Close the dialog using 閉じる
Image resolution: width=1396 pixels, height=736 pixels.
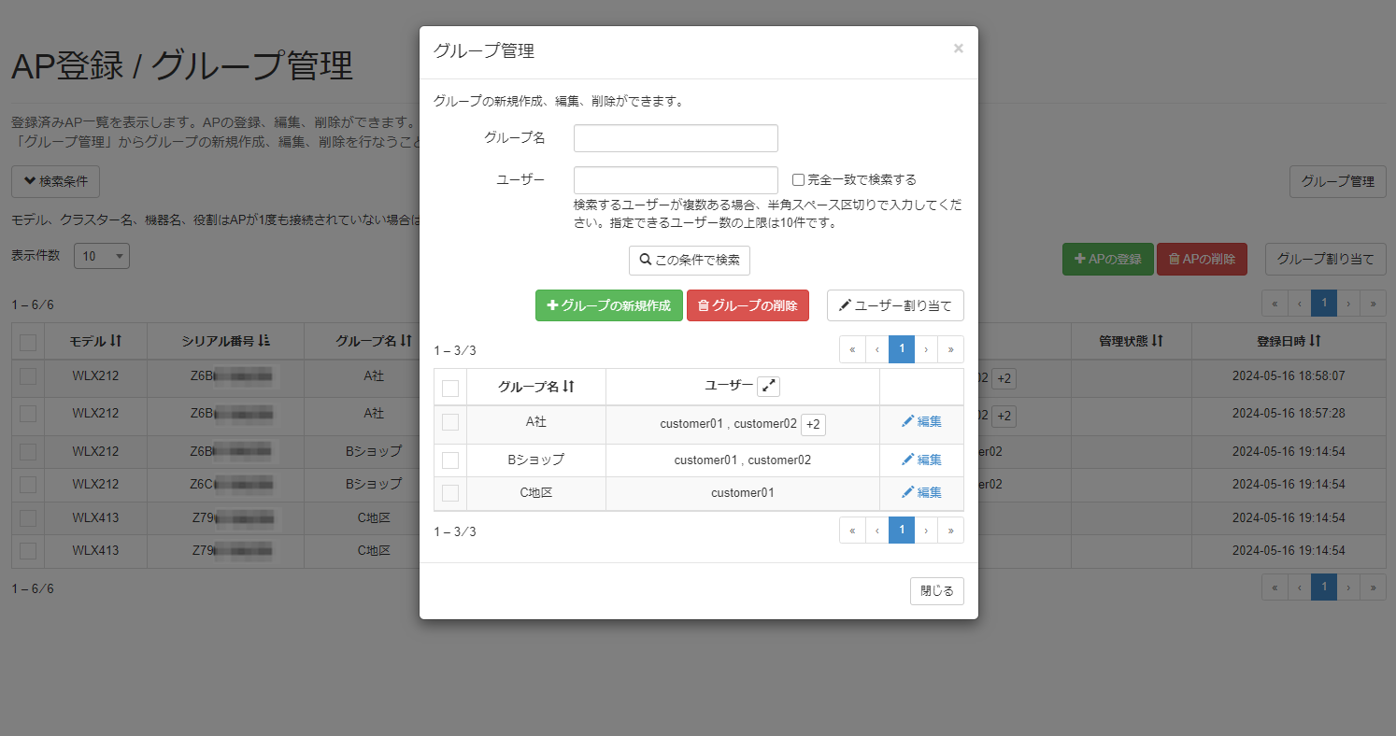[936, 590]
